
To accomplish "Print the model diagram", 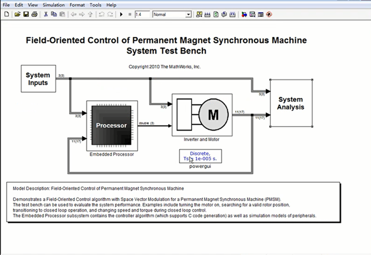I will tap(34, 14).
